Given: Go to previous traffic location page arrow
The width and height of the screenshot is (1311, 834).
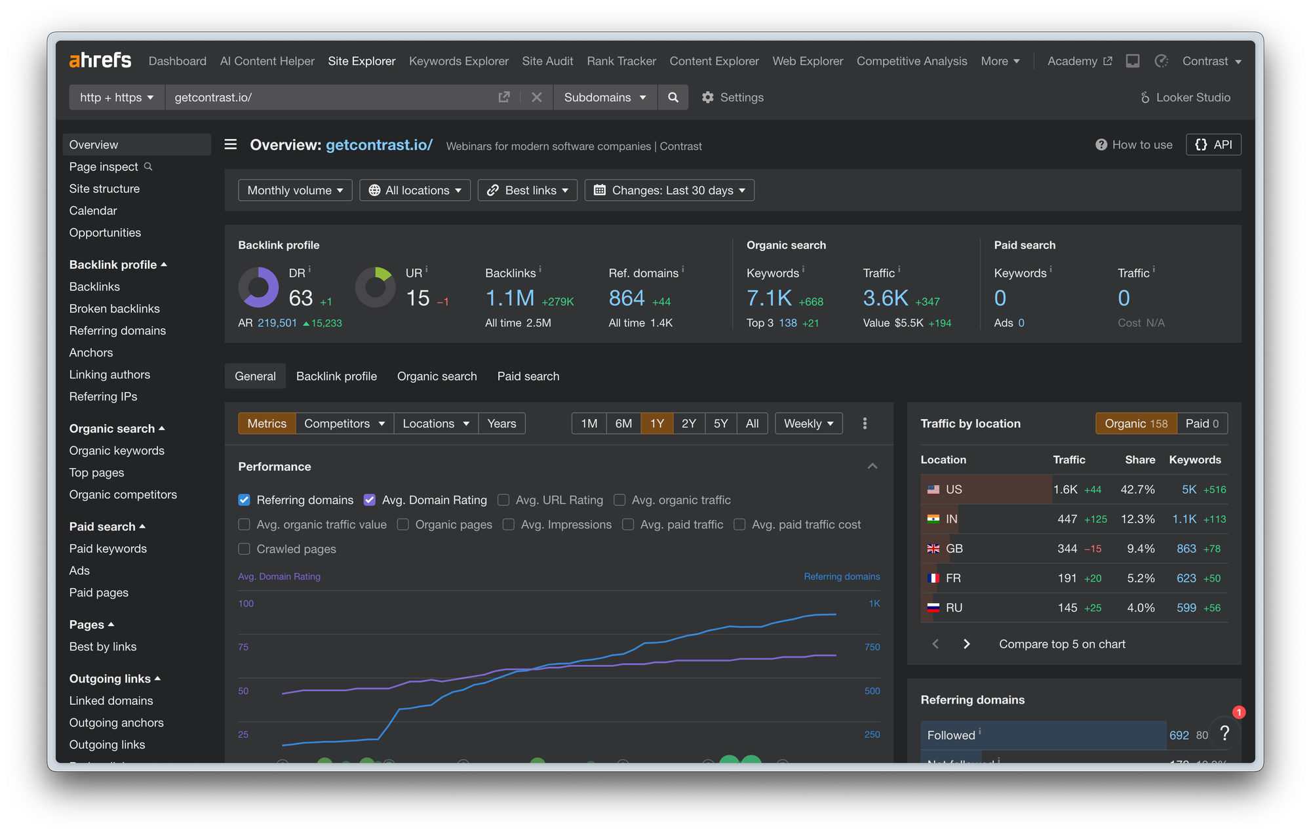Looking at the screenshot, I should click(935, 644).
